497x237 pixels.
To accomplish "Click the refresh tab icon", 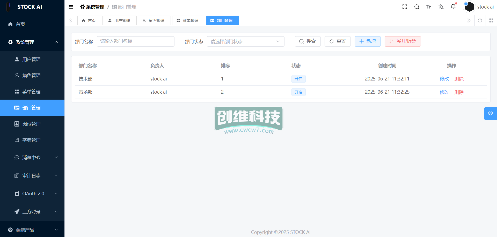I will coord(480,20).
